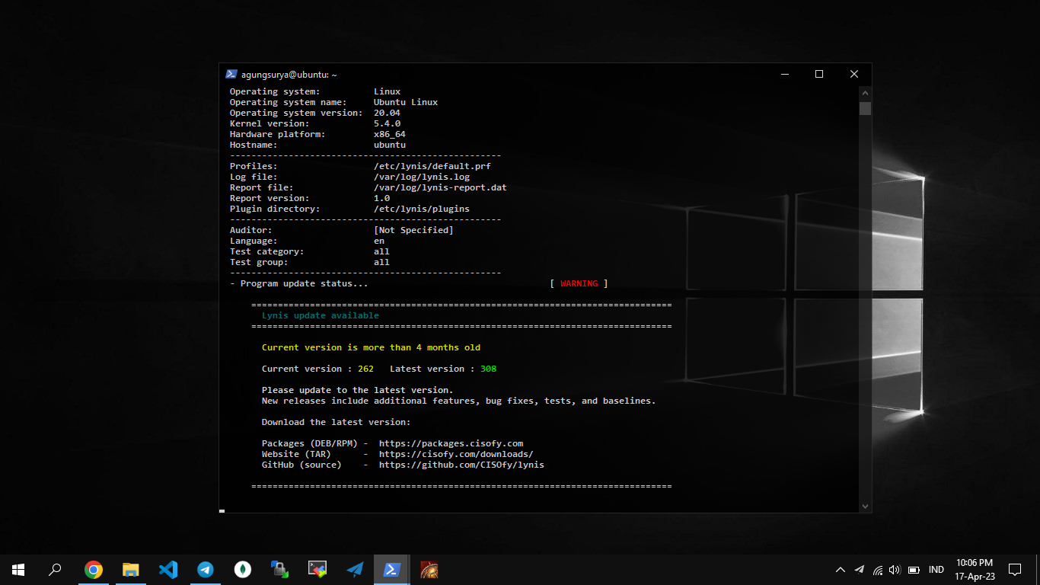Open the clock and date calendar flyout
This screenshot has width=1040, height=585.
(x=974, y=569)
